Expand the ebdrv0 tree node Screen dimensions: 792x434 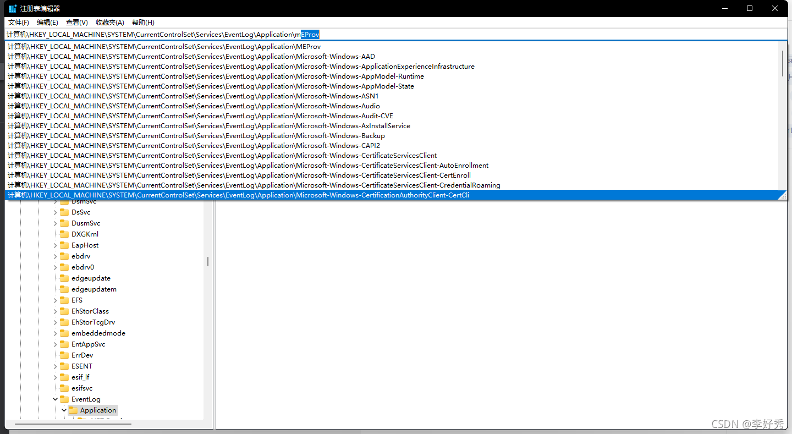coord(55,267)
